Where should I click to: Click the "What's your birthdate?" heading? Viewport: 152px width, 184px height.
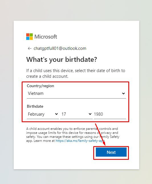click(62, 60)
